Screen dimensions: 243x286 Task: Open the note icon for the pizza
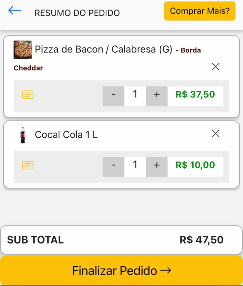[28, 95]
